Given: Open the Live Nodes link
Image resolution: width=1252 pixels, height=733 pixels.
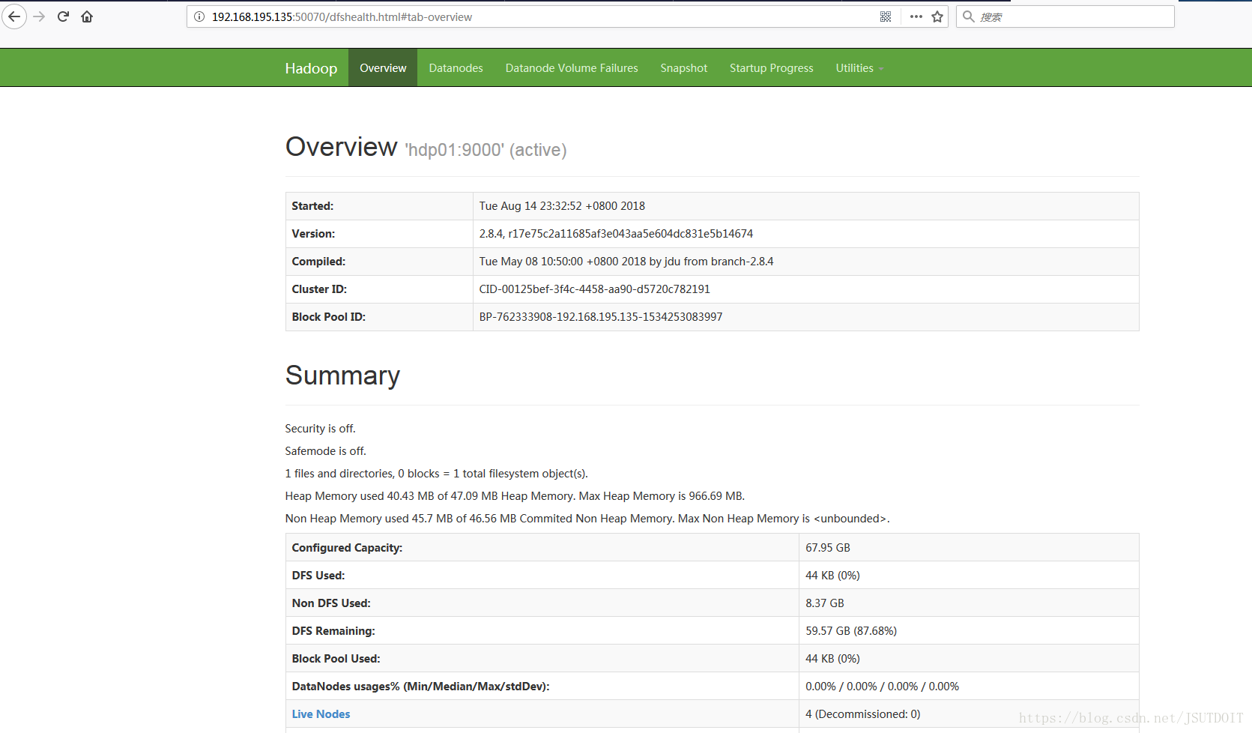Looking at the screenshot, I should (321, 714).
